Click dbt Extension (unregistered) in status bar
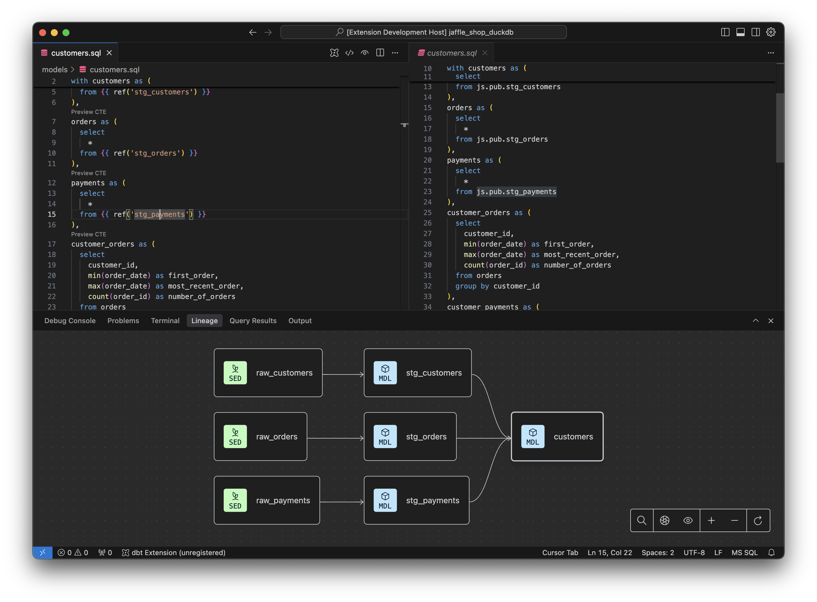This screenshot has height=602, width=817. pyautogui.click(x=174, y=552)
